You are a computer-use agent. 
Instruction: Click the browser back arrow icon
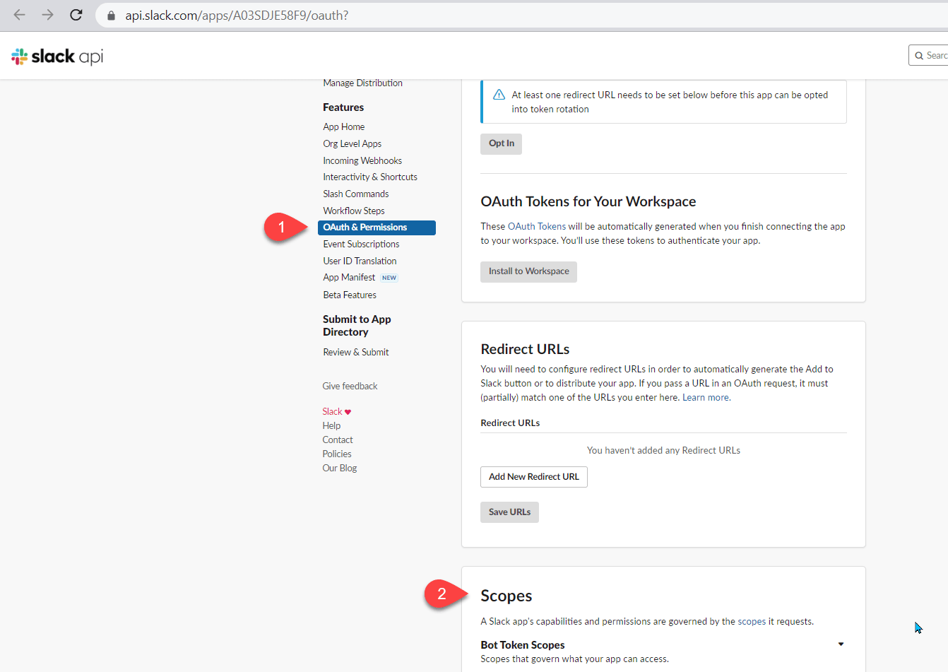point(20,15)
